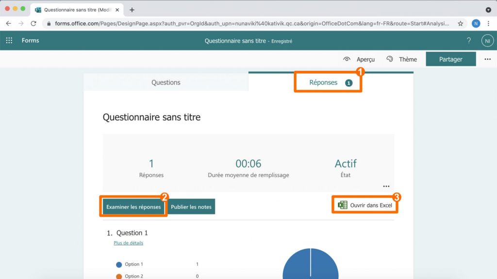
Task: Click the blue Option 1 legend dot
Action: pos(119,264)
